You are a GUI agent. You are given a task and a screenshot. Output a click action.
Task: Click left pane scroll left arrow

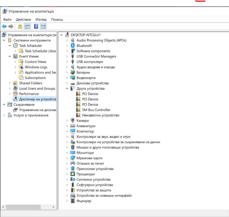pos(3,207)
